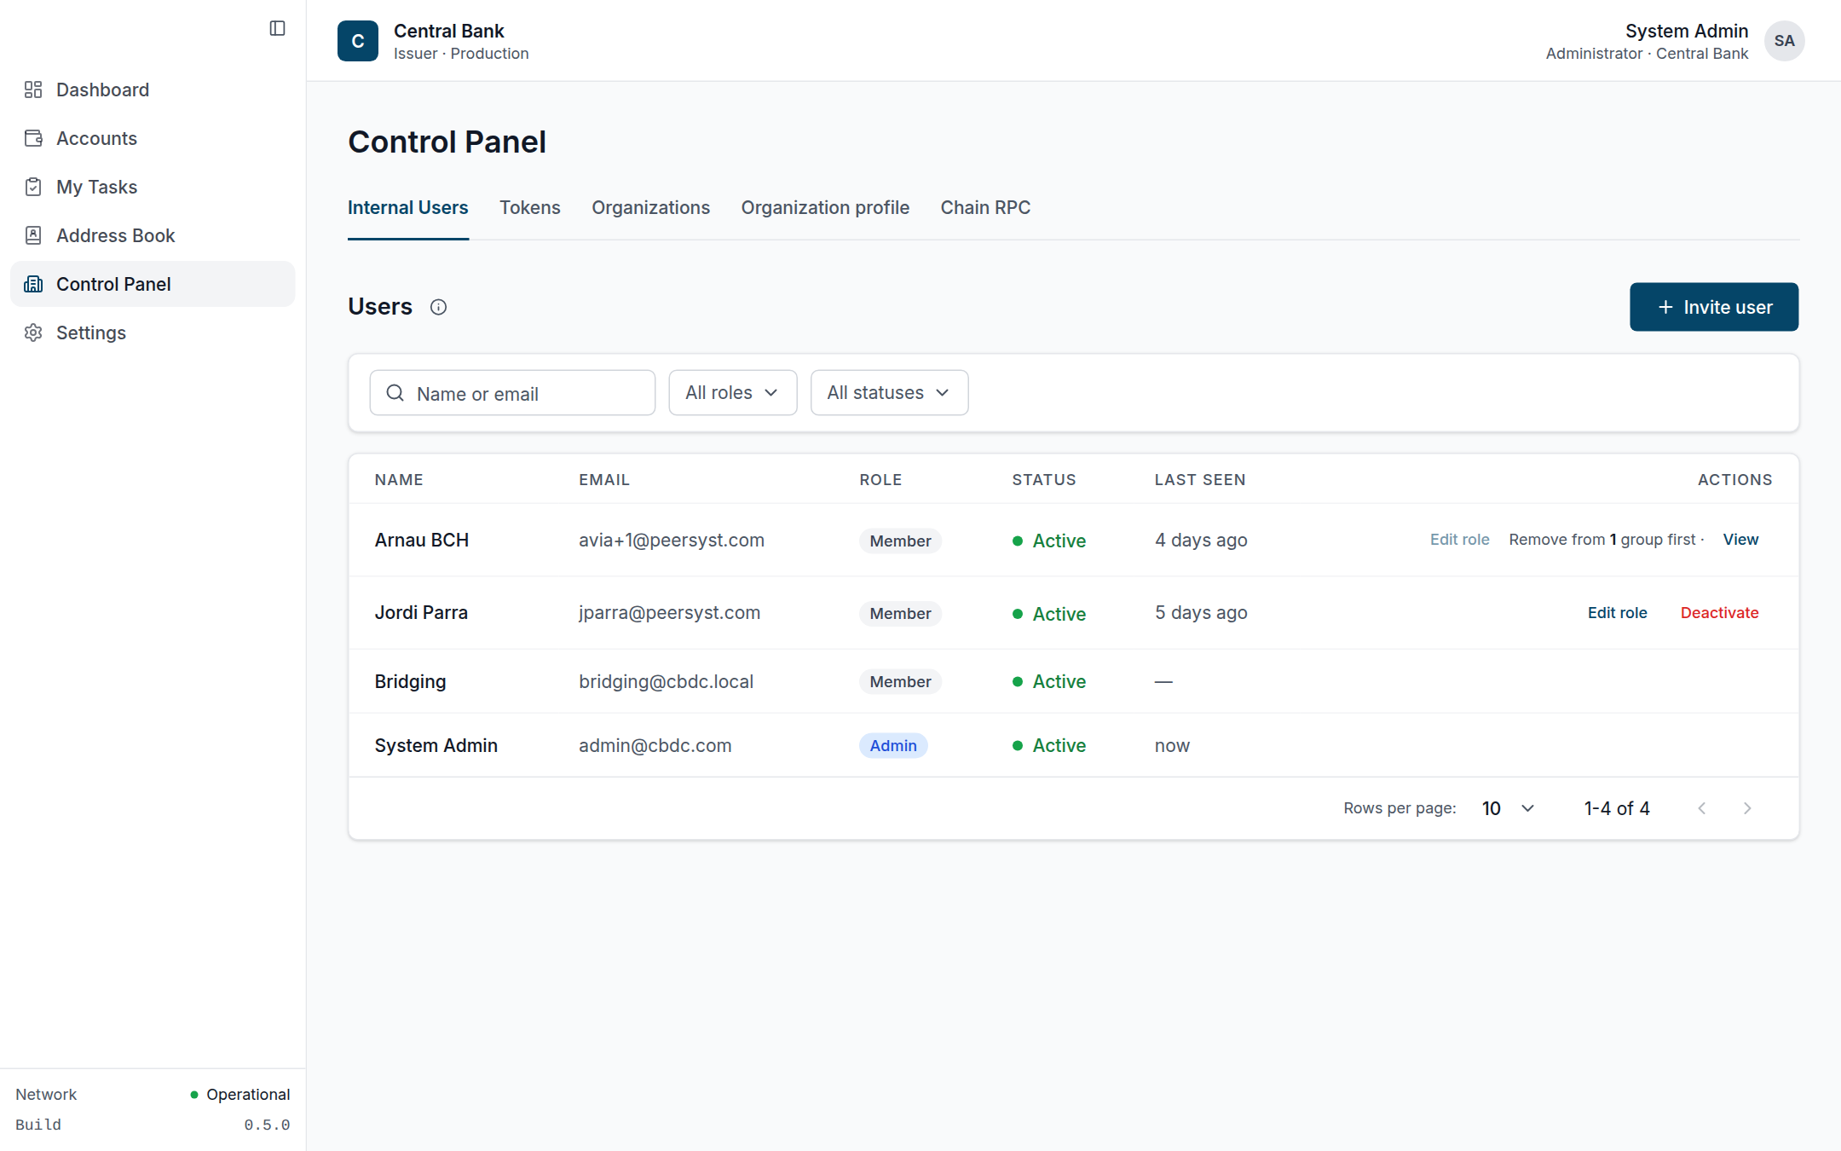This screenshot has width=1841, height=1151.
Task: Switch to the Organizations tab
Action: point(650,207)
